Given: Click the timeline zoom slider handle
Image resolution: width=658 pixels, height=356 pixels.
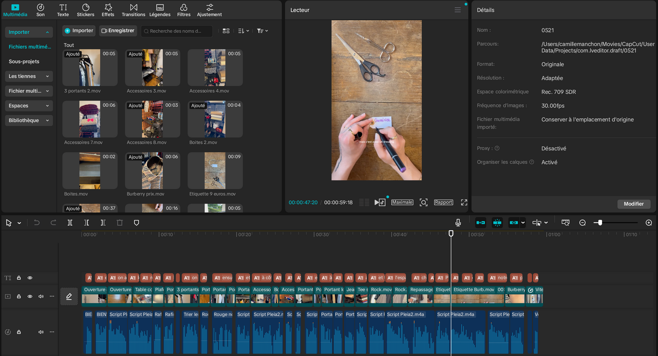Looking at the screenshot, I should coord(600,223).
